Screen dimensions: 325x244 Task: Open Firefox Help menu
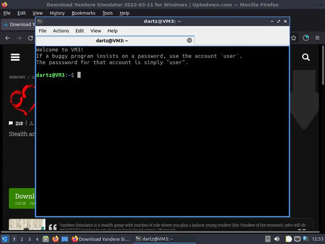click(x=124, y=13)
